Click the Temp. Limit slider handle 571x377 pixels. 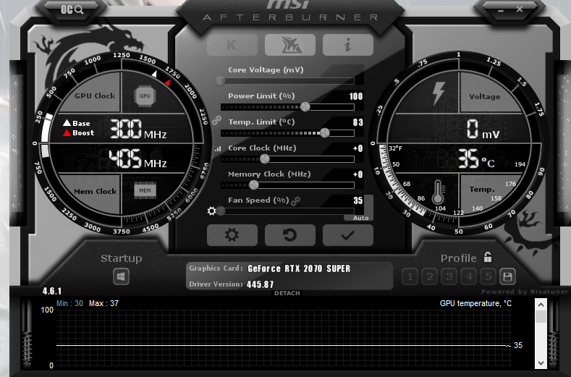(324, 133)
